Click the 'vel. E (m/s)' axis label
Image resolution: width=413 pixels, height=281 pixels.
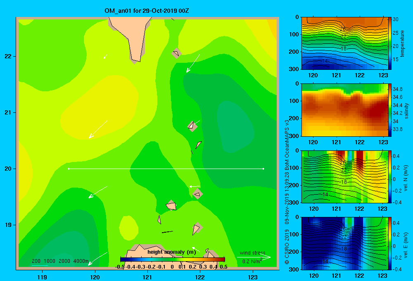(x=406, y=245)
